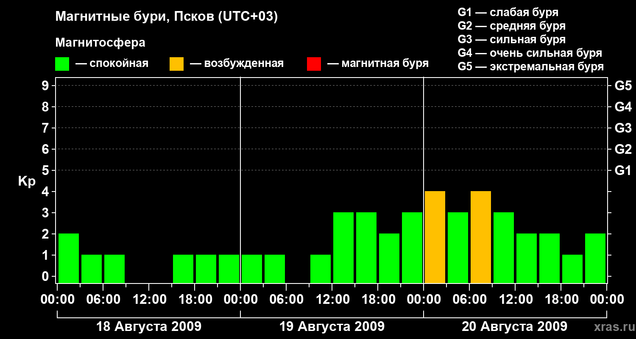The width and height of the screenshot is (636, 339).
Task: Click the green Kp 3 bar starting 12:00 on 19 Августа
Action: point(343,247)
